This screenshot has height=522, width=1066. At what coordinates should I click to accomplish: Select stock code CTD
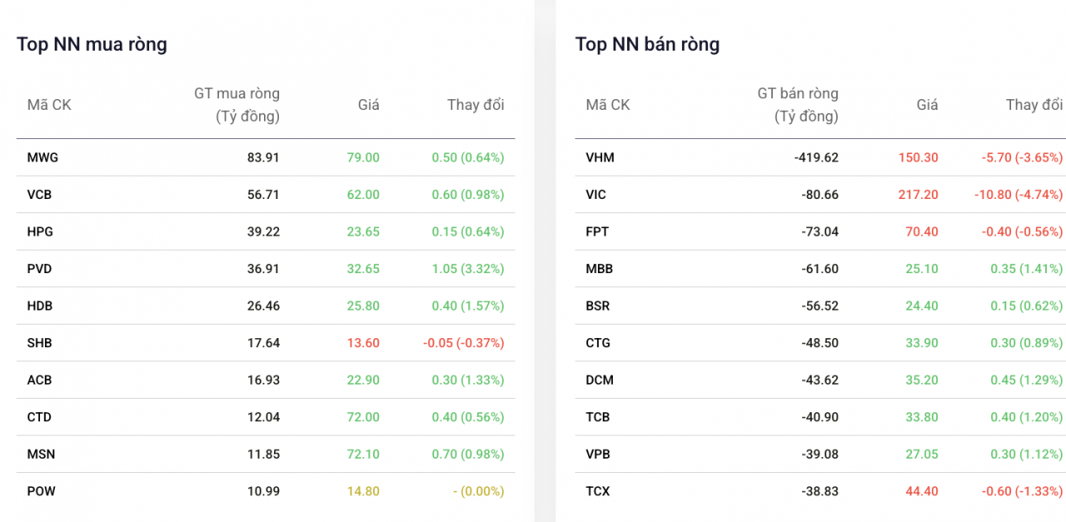(40, 417)
